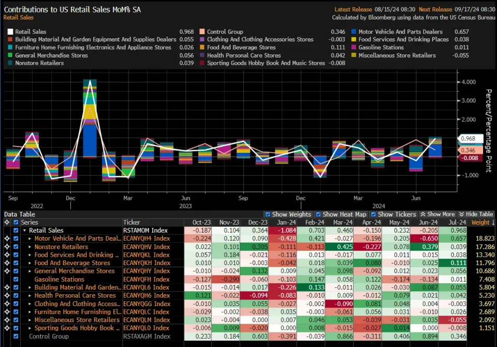Viewport: 497px width, 347px height.
Task: Expand the Building Material And Garden row
Action: [x=30, y=287]
